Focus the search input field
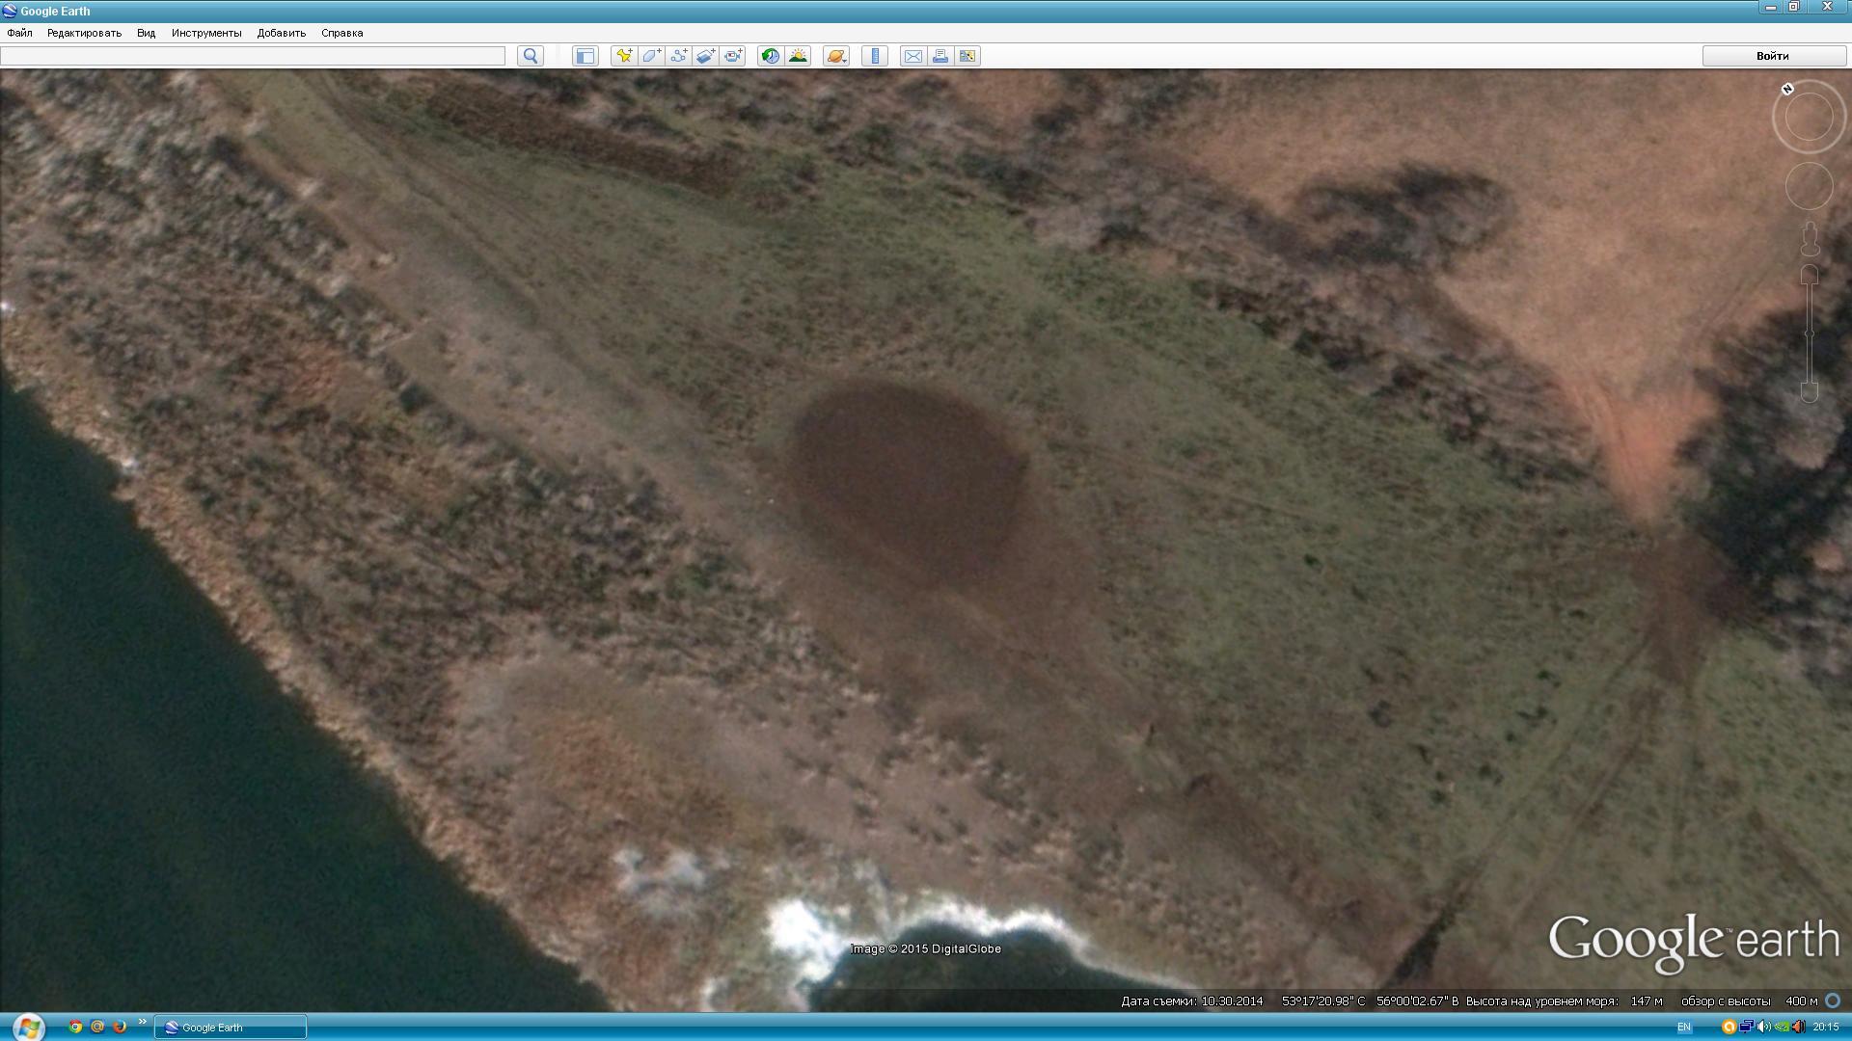 tap(253, 56)
